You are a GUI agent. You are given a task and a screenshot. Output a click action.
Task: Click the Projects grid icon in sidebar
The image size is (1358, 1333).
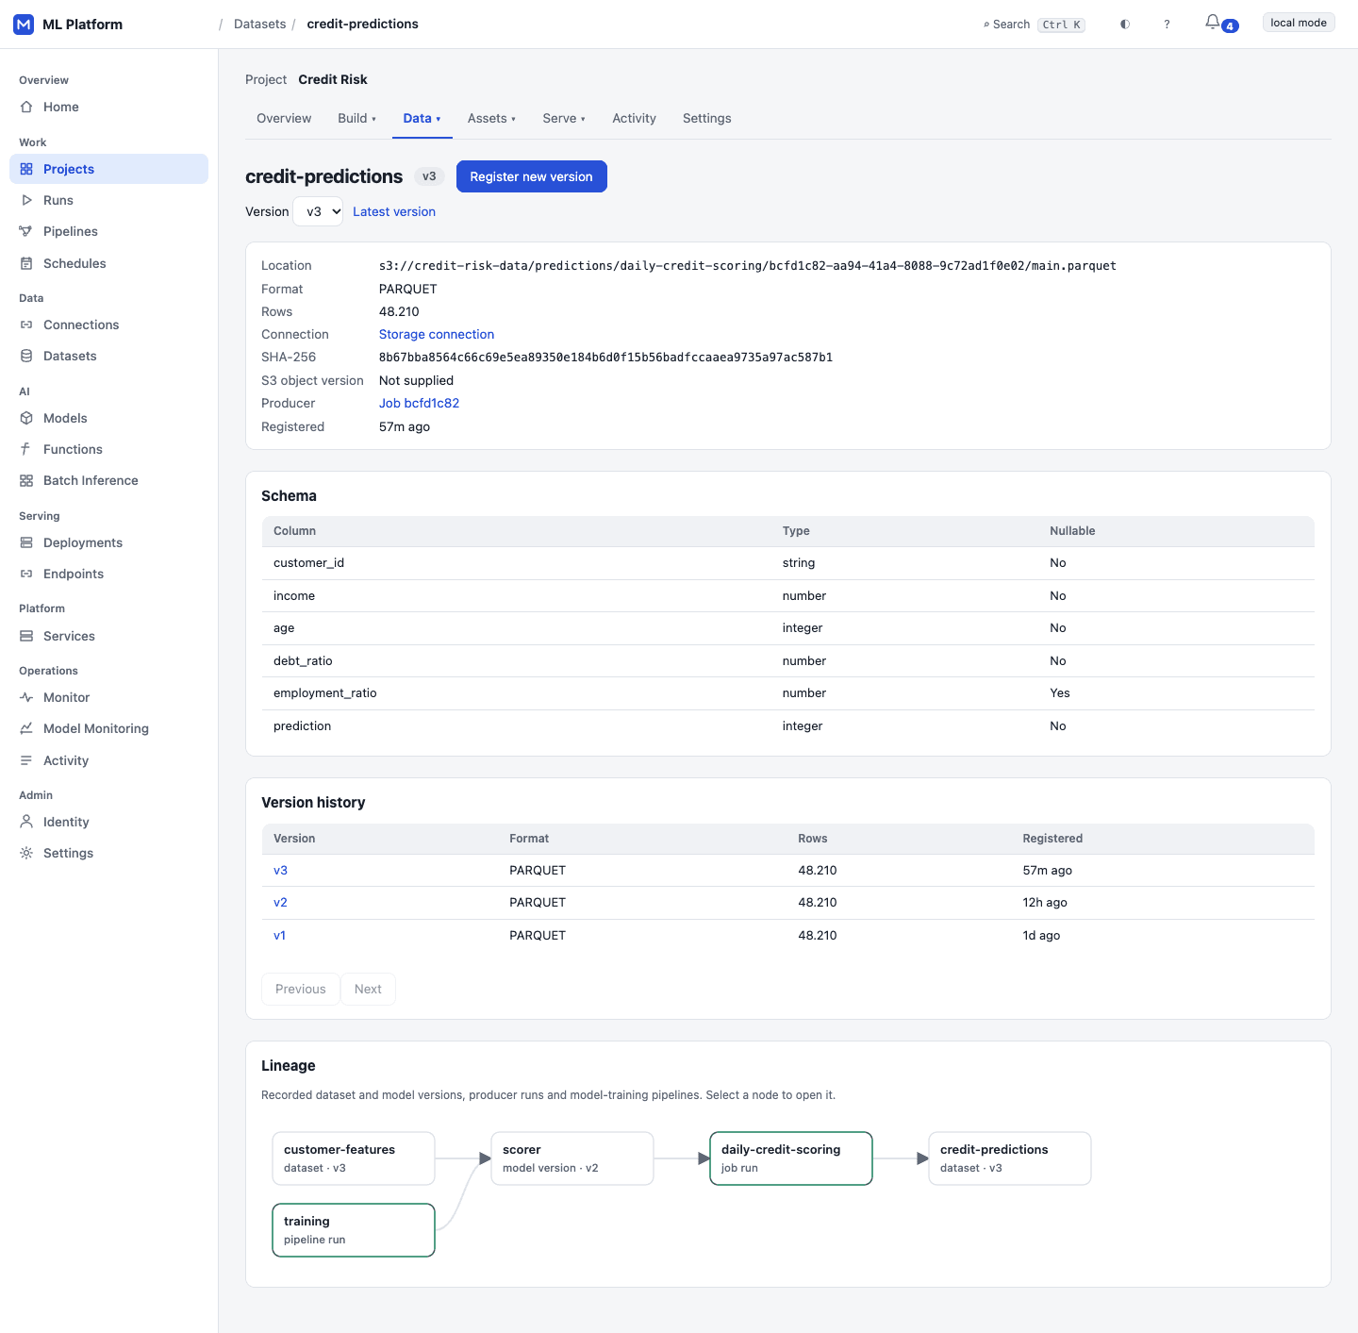[x=26, y=169]
